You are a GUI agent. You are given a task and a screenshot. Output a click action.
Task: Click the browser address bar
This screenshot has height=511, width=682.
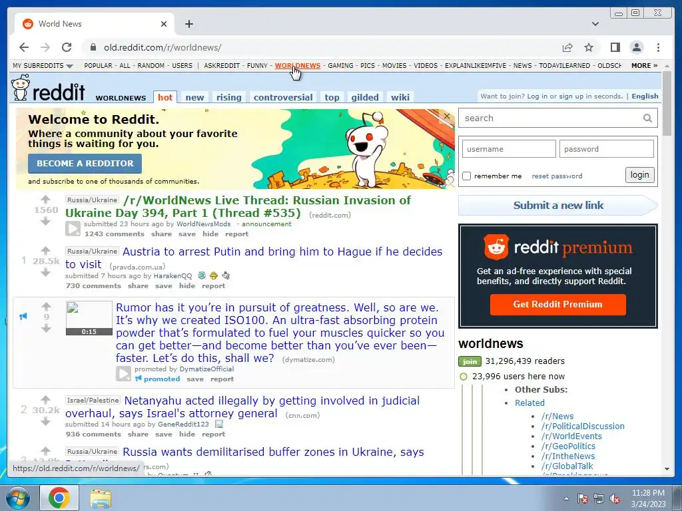322,47
